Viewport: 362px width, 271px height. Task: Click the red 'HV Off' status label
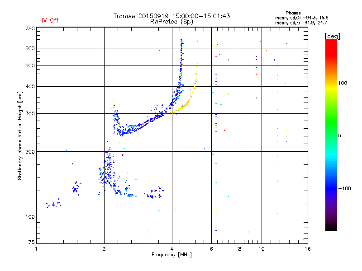click(49, 20)
